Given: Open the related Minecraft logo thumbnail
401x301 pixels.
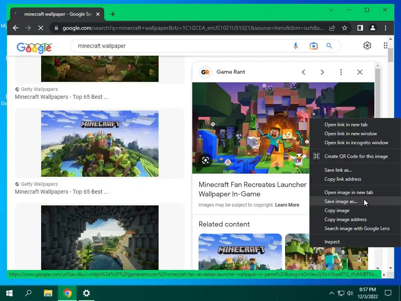Looking at the screenshot, I should (x=240, y=252).
